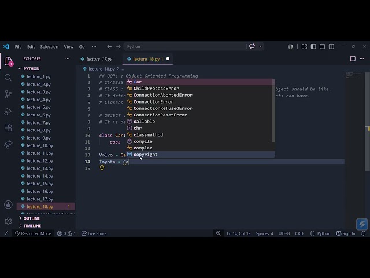Open remote window indicator in status bar
Viewport: 370px width, 278px height.
point(6,233)
